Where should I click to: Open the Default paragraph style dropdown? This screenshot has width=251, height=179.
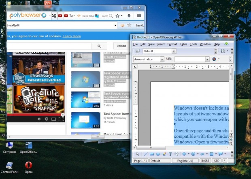click(x=174, y=51)
